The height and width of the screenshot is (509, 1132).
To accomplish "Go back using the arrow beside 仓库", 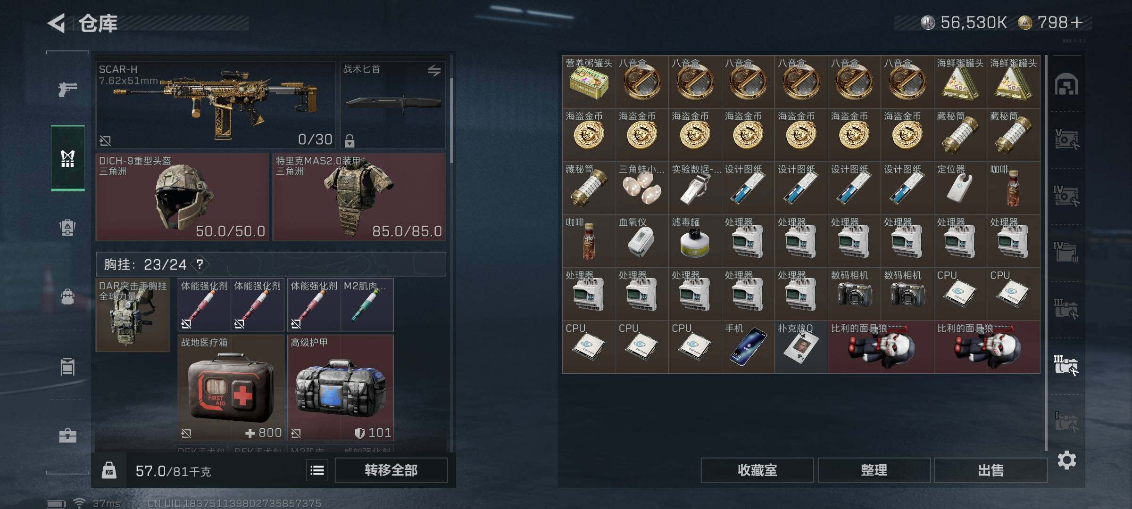I will tap(56, 23).
